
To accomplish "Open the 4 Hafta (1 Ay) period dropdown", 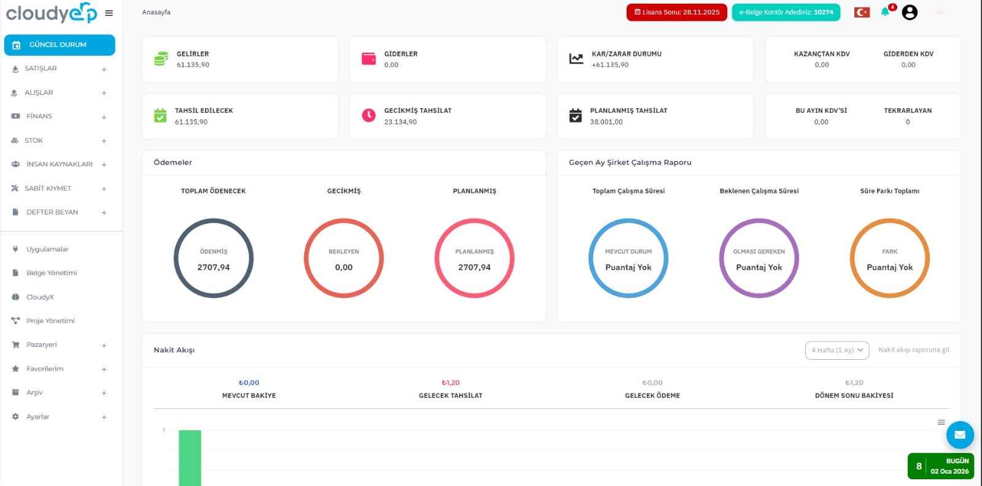I will 837,350.
